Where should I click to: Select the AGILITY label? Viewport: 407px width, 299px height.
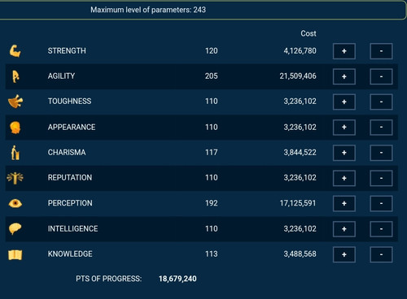(x=61, y=76)
